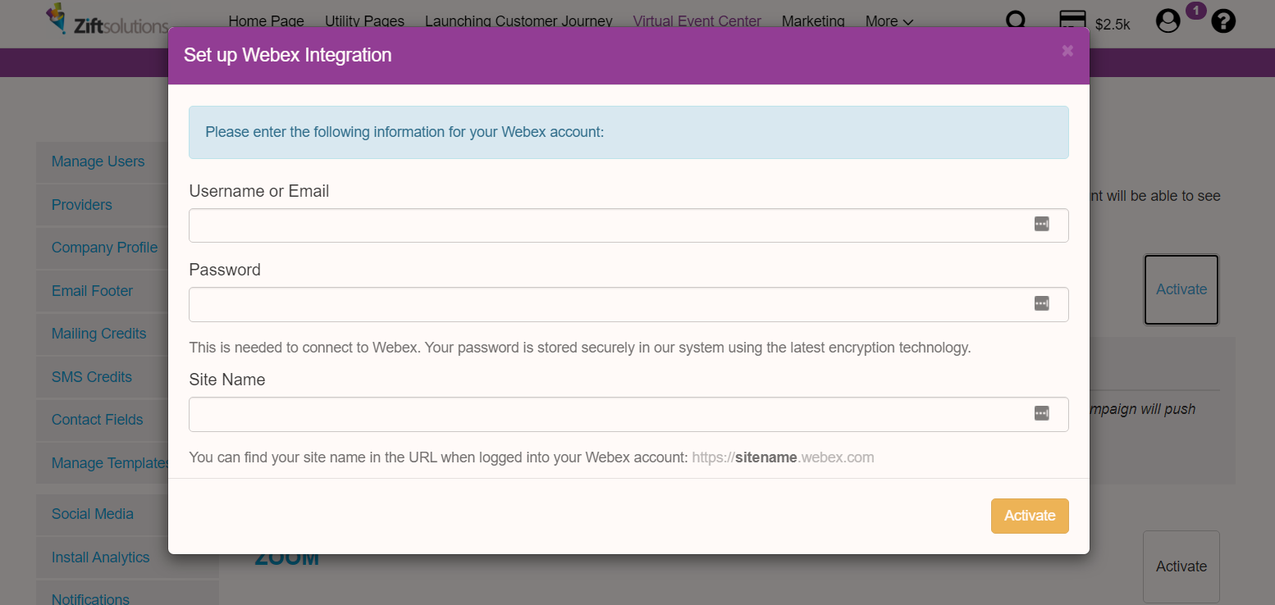Open Launching Customer Journey menu

click(519, 21)
